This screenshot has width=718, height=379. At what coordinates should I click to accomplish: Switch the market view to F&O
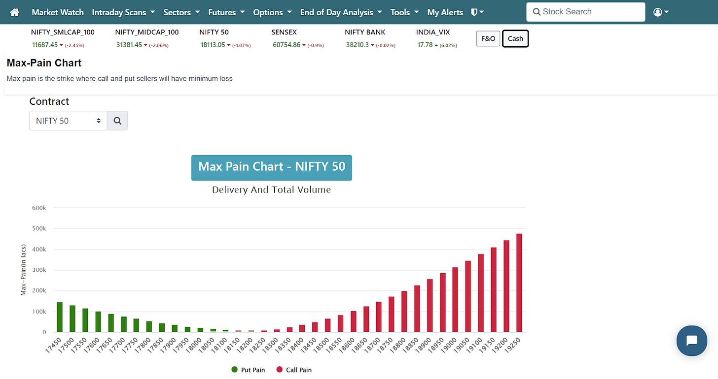488,38
